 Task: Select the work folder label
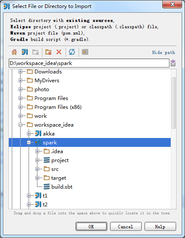pyautogui.click(x=40, y=116)
